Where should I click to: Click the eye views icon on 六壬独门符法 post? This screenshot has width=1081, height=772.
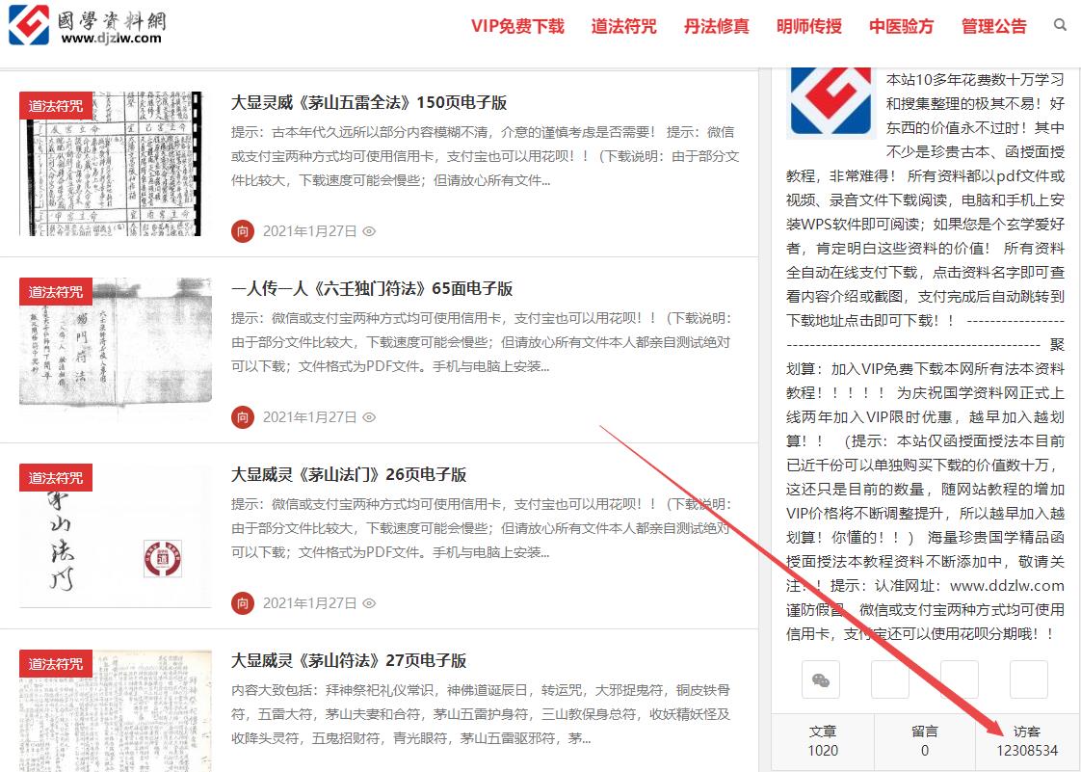coord(369,417)
